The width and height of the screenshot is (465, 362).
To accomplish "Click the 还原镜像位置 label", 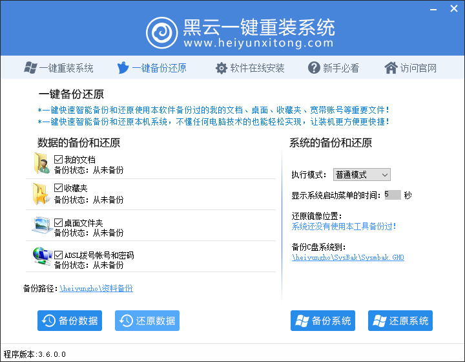I will pos(316,216).
